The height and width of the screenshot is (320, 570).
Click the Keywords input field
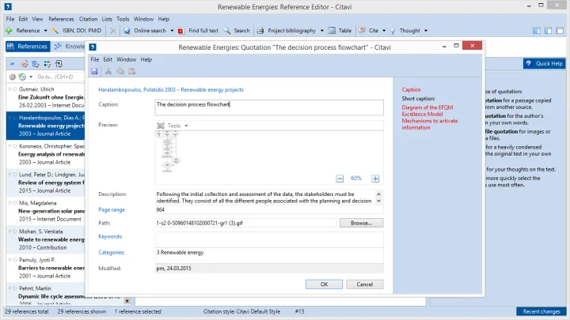click(x=269, y=240)
